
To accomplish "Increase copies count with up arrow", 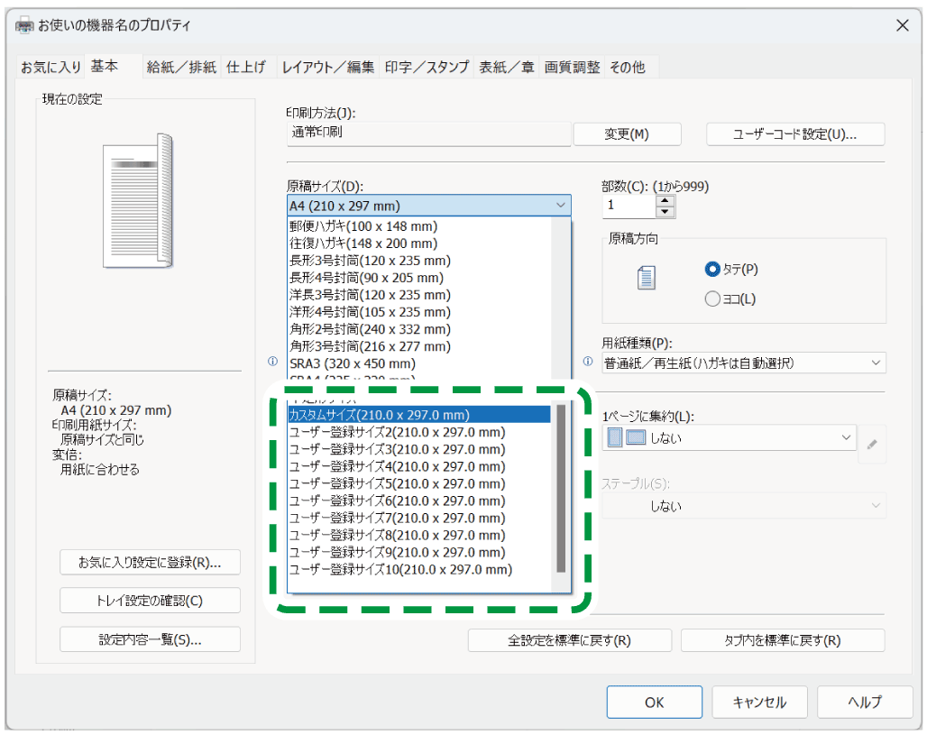I will (x=665, y=200).
